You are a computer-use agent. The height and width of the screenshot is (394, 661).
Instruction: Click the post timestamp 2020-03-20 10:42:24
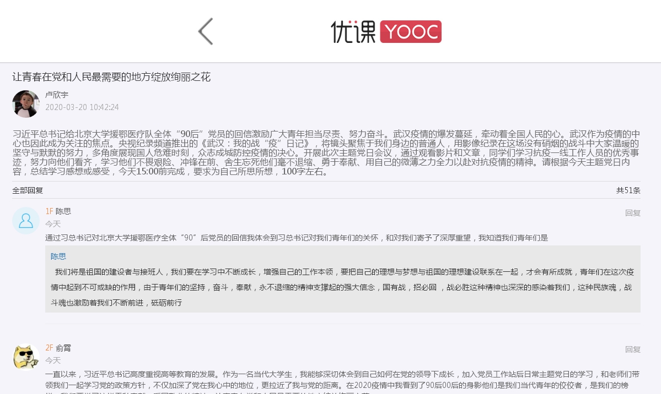(x=82, y=107)
